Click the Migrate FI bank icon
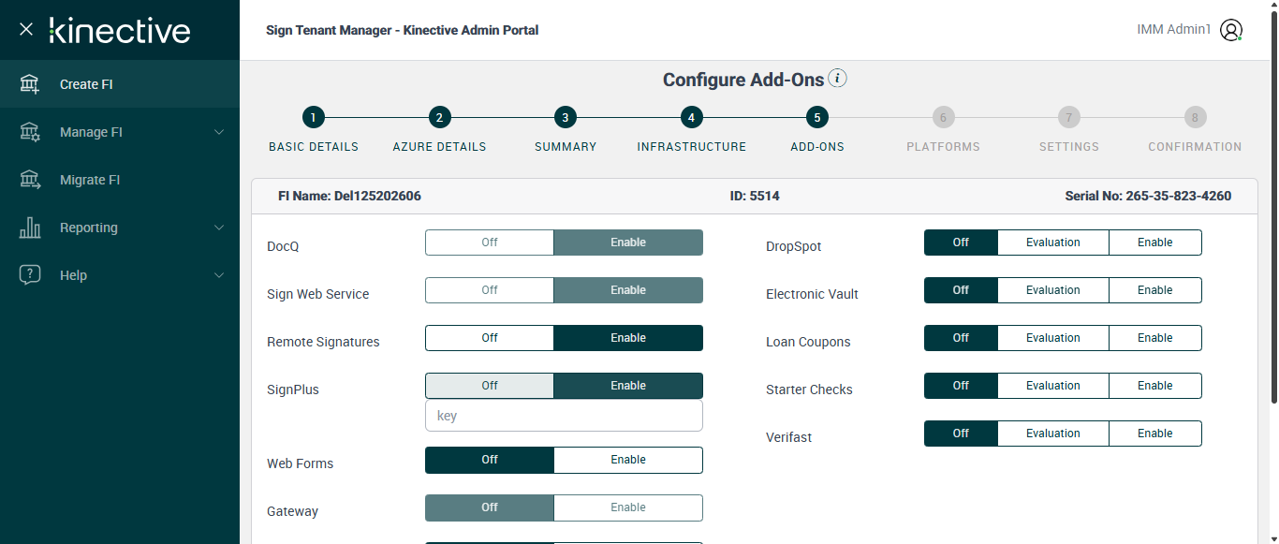1279x544 pixels. 30,180
